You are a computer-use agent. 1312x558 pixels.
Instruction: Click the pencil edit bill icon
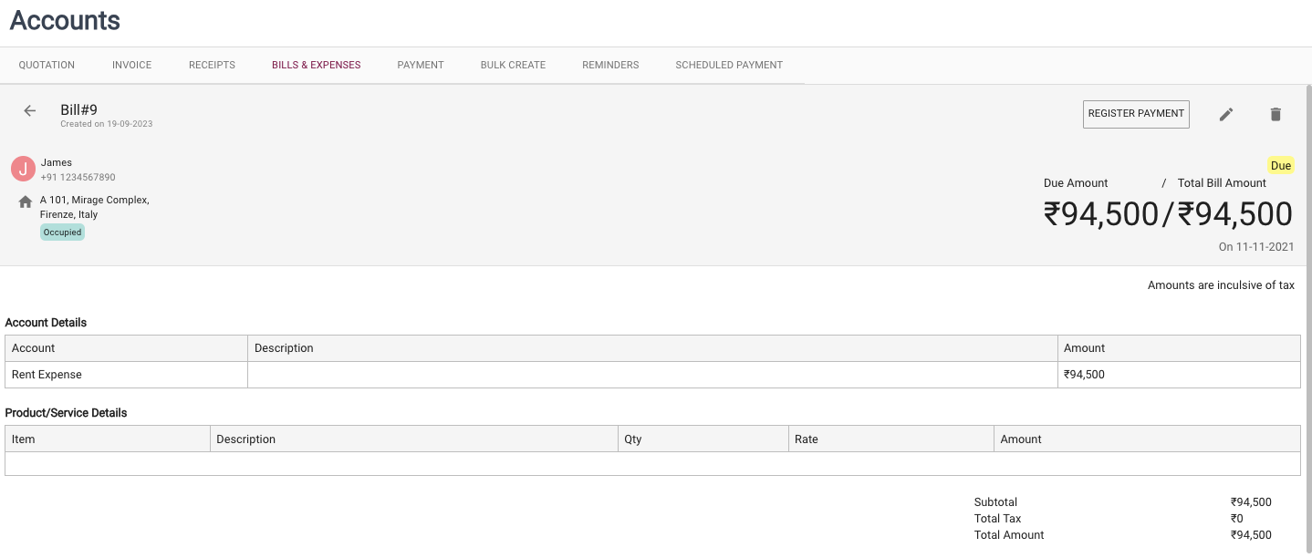(x=1226, y=114)
